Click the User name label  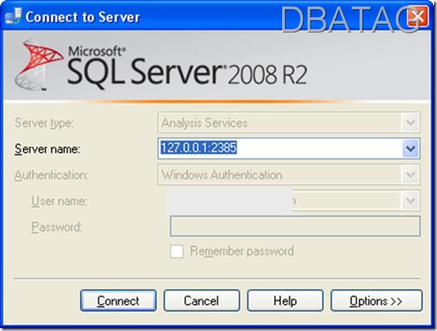(59, 201)
